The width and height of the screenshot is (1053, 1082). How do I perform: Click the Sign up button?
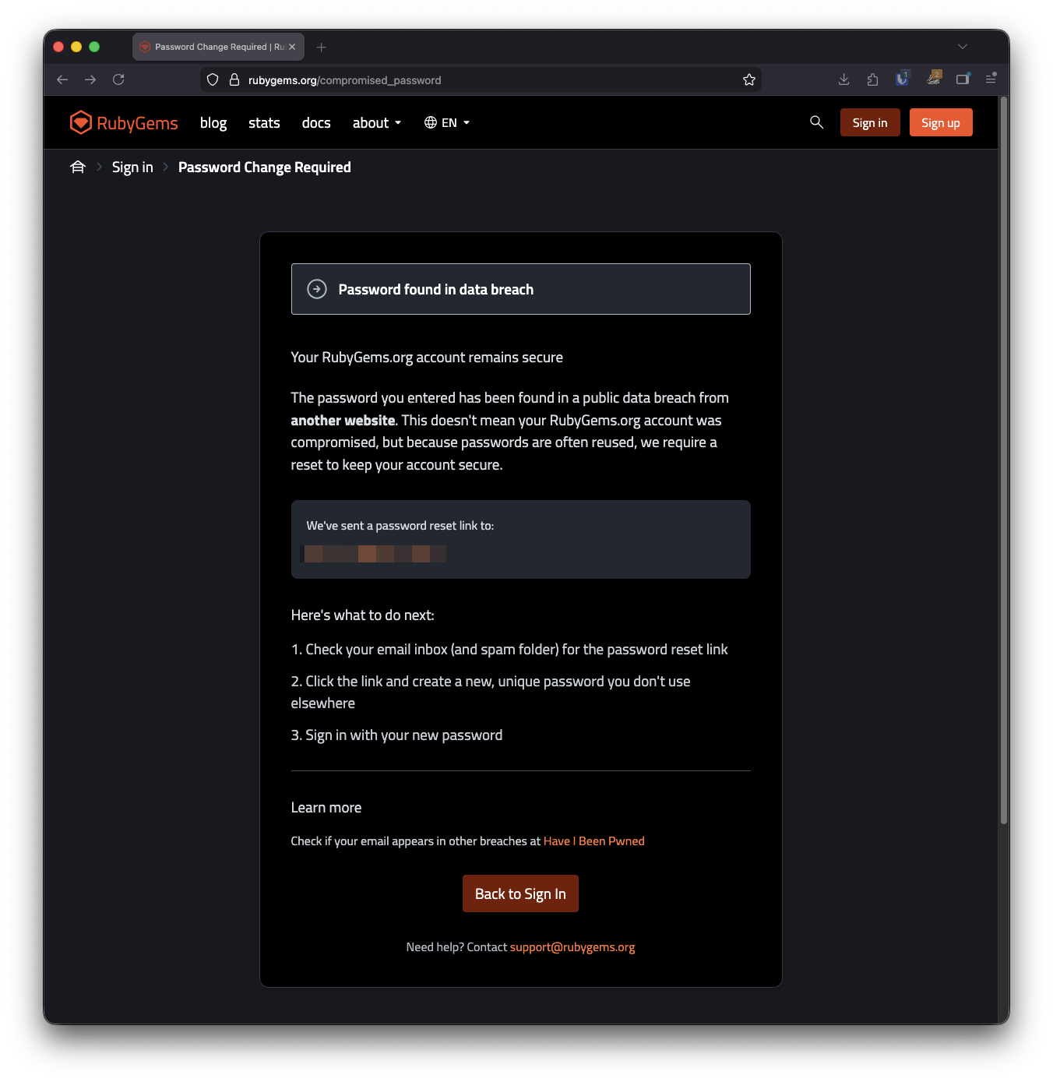941,122
